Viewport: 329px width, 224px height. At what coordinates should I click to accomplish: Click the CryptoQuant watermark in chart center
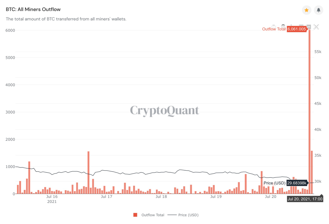164,110
